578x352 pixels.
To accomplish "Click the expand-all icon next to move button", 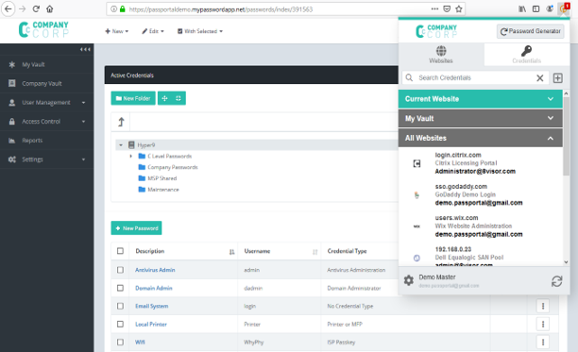I will (178, 98).
